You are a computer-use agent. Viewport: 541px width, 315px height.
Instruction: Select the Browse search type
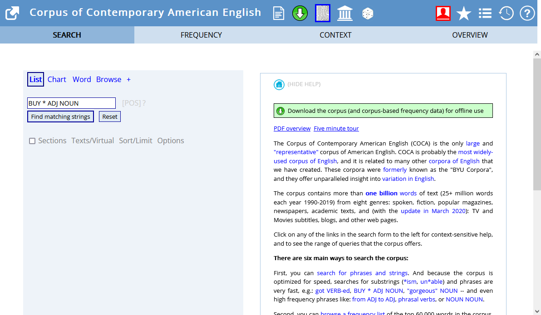click(x=108, y=79)
